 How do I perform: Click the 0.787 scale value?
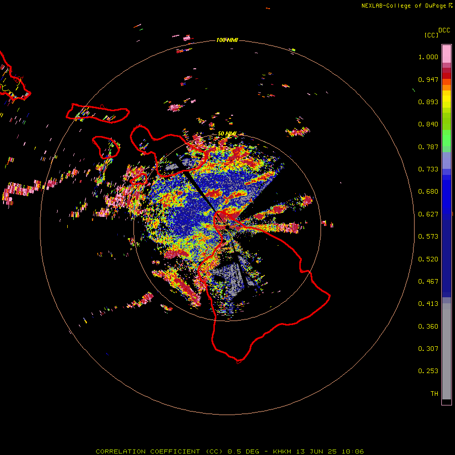428,147
